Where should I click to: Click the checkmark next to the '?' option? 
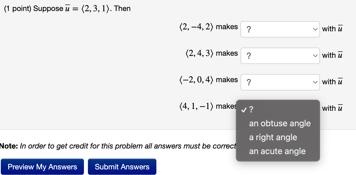click(x=243, y=109)
